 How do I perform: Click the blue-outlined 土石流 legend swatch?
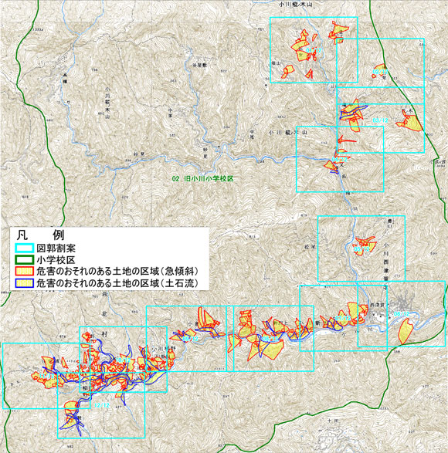pyautogui.click(x=25, y=283)
